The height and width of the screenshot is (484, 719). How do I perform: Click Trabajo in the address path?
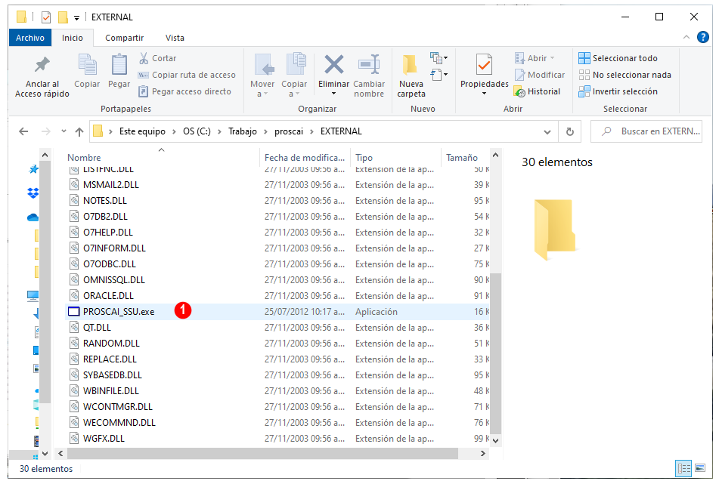[243, 131]
